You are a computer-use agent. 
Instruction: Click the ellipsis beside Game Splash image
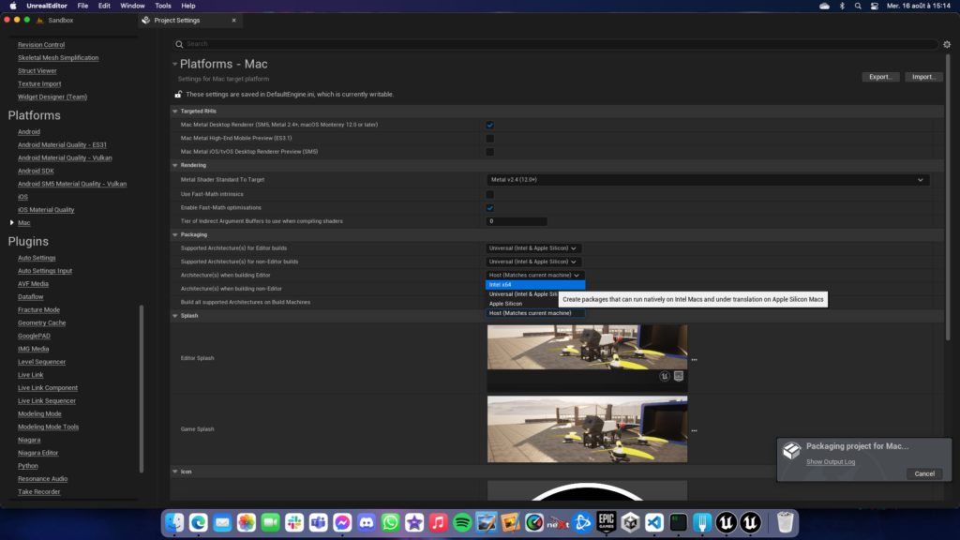[694, 430]
